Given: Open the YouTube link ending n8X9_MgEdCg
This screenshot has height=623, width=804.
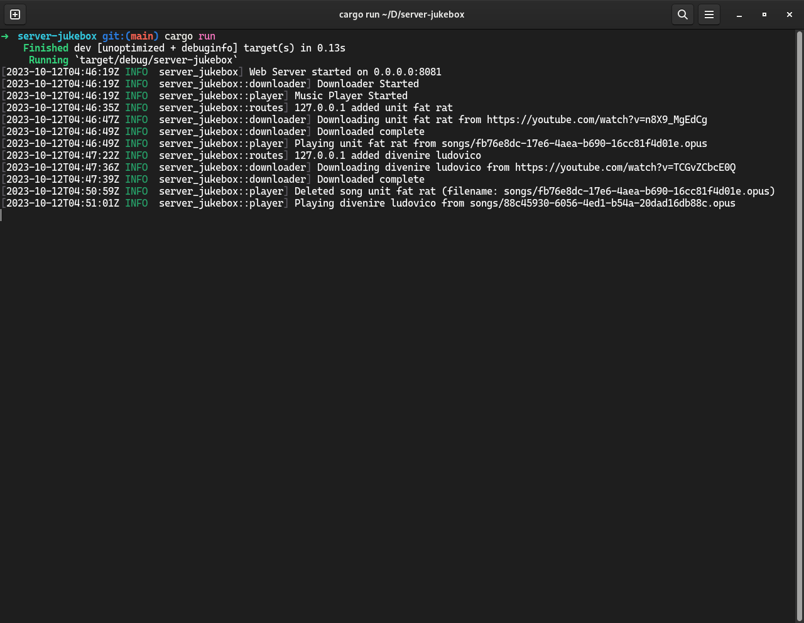Looking at the screenshot, I should [597, 119].
